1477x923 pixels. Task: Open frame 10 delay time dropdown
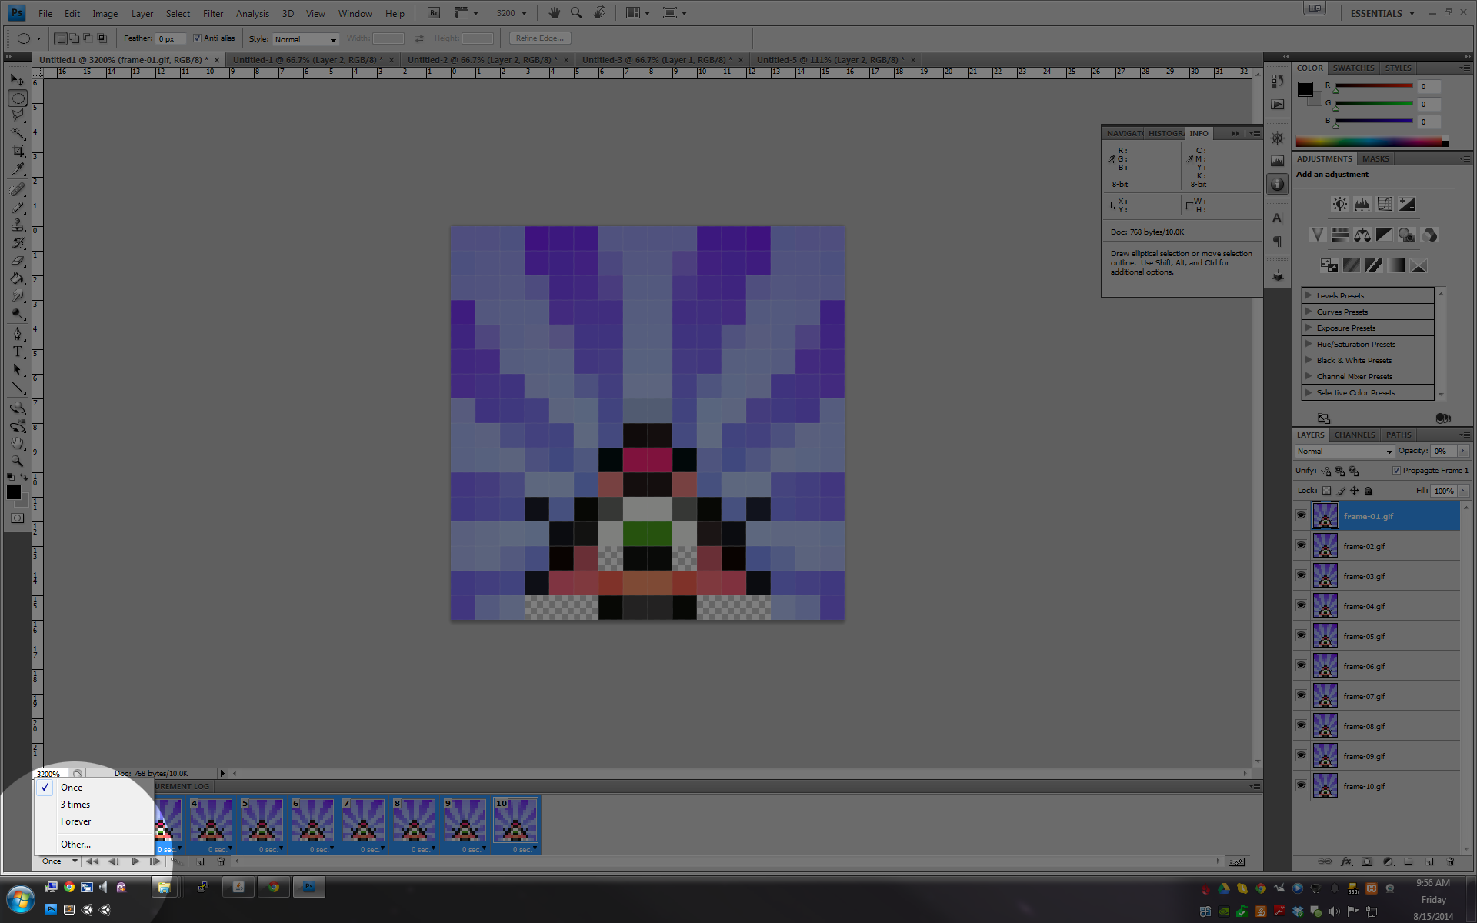point(525,849)
